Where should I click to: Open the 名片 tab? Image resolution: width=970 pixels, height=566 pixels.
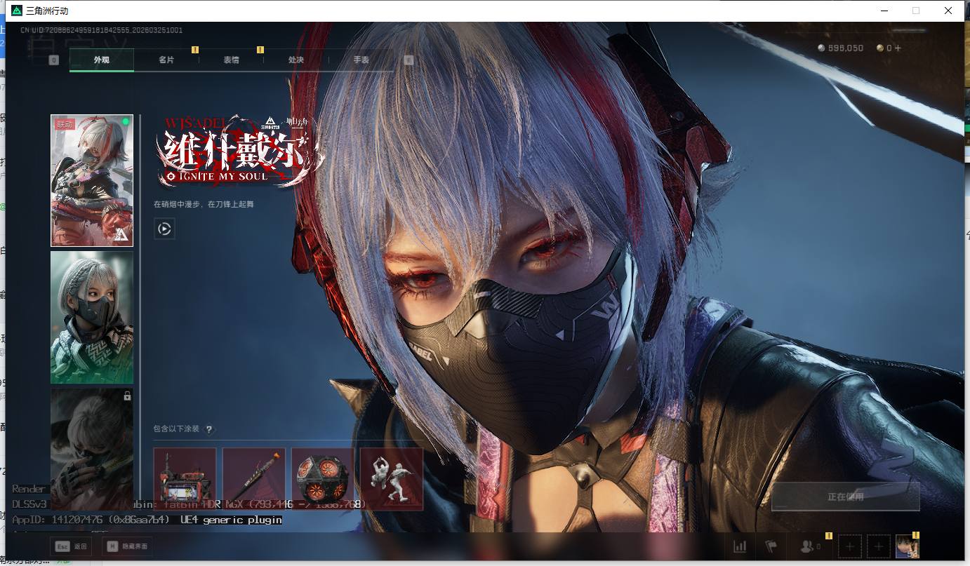pos(166,60)
